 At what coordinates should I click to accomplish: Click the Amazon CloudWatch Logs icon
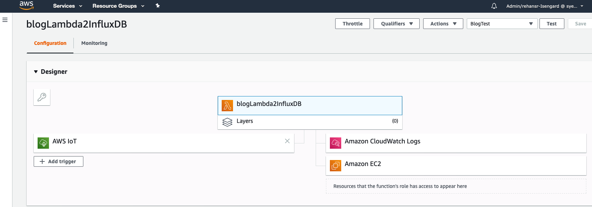click(x=336, y=143)
